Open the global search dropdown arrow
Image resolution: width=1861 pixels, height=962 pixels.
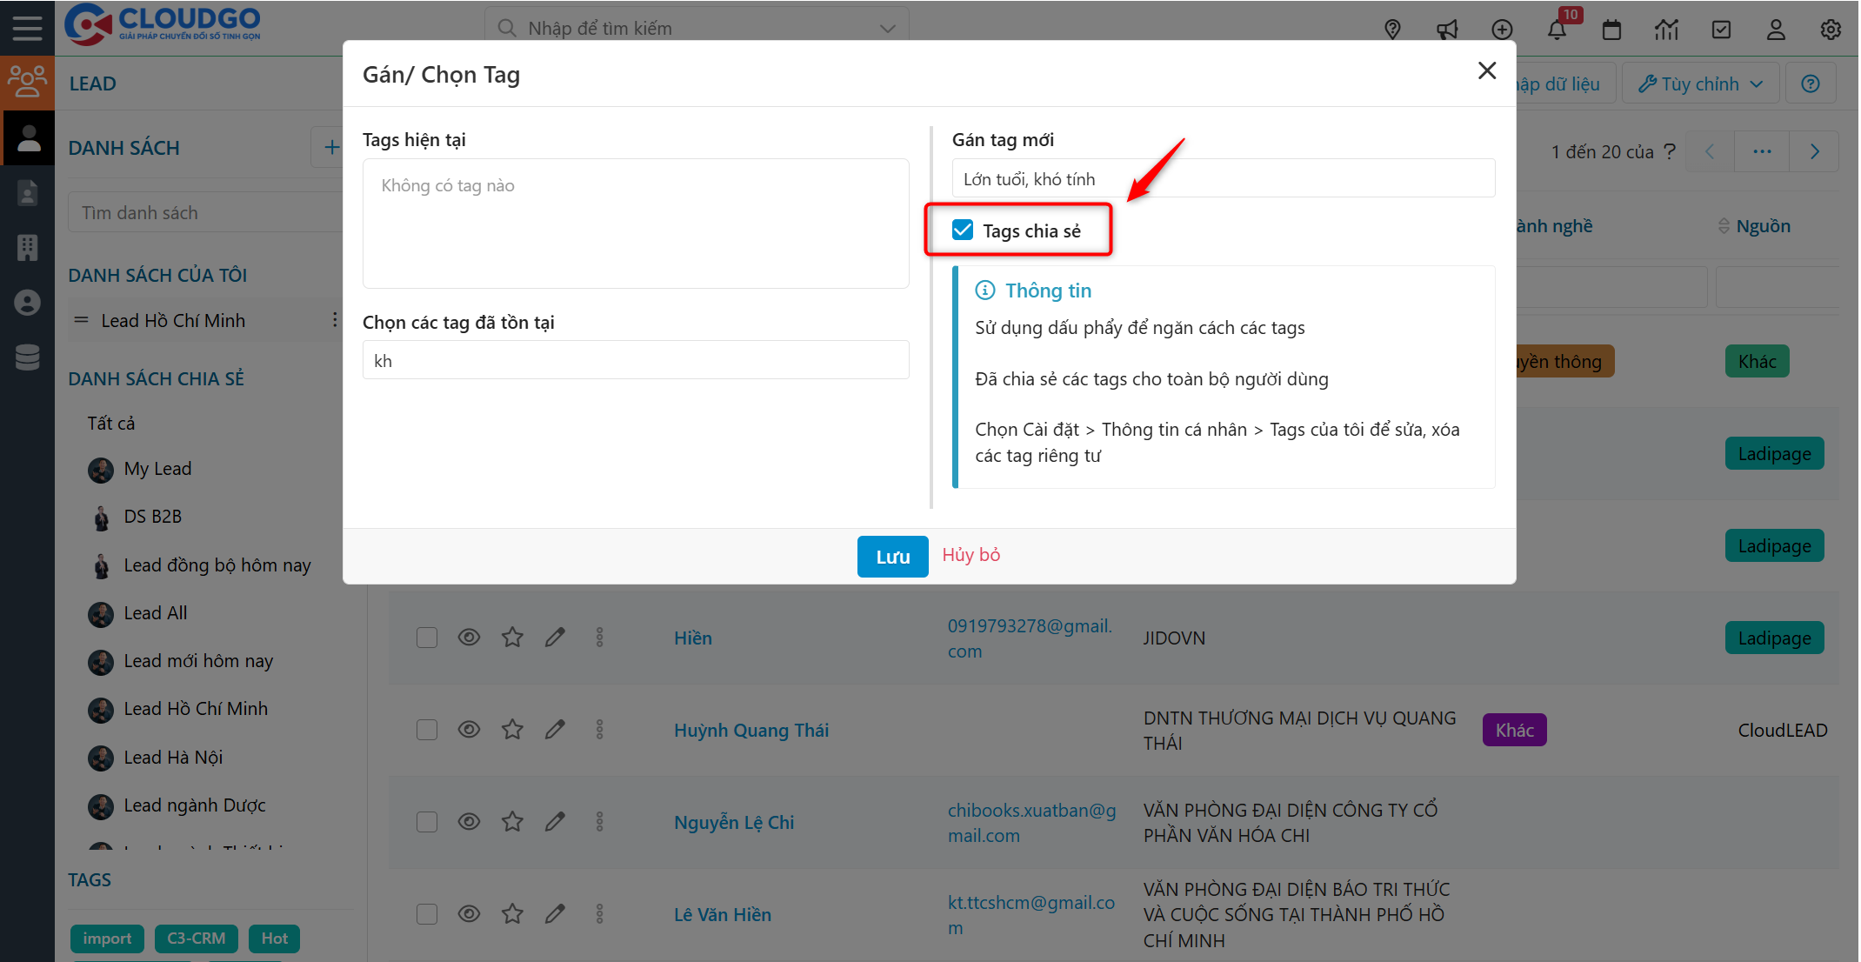coord(887,29)
